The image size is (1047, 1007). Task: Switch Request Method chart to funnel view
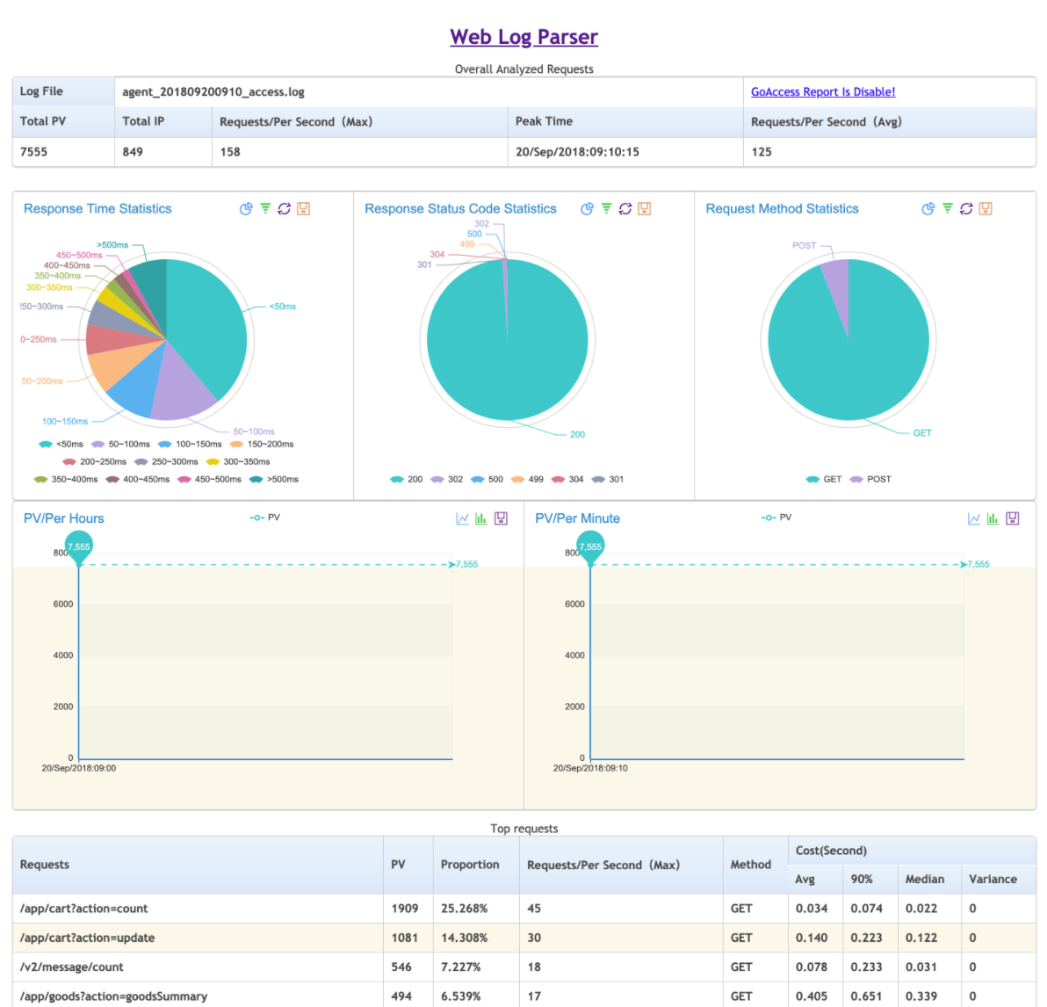[948, 208]
